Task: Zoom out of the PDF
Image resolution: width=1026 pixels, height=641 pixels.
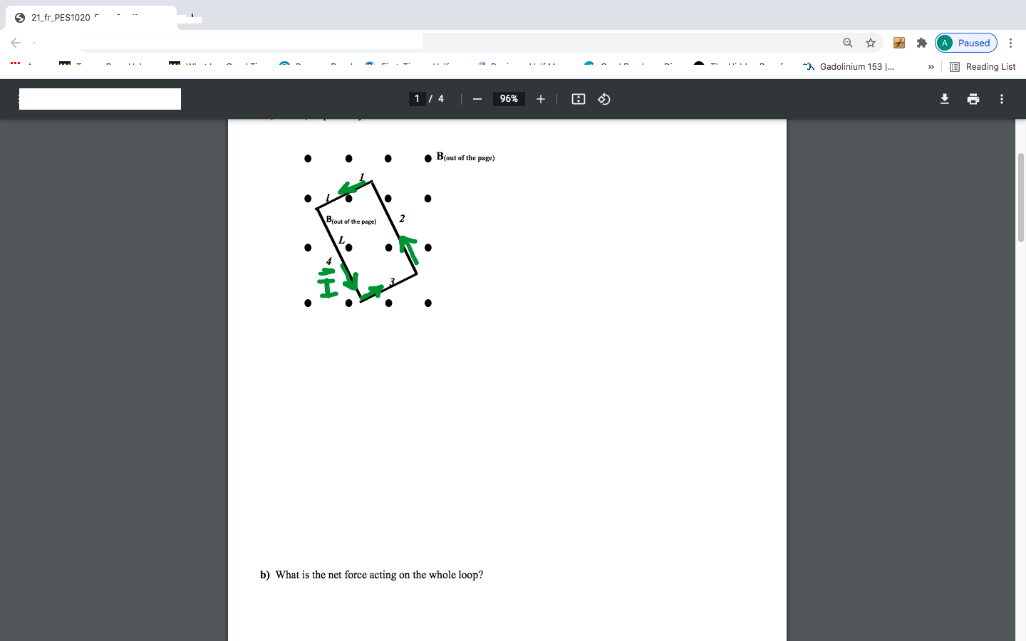Action: pyautogui.click(x=477, y=99)
